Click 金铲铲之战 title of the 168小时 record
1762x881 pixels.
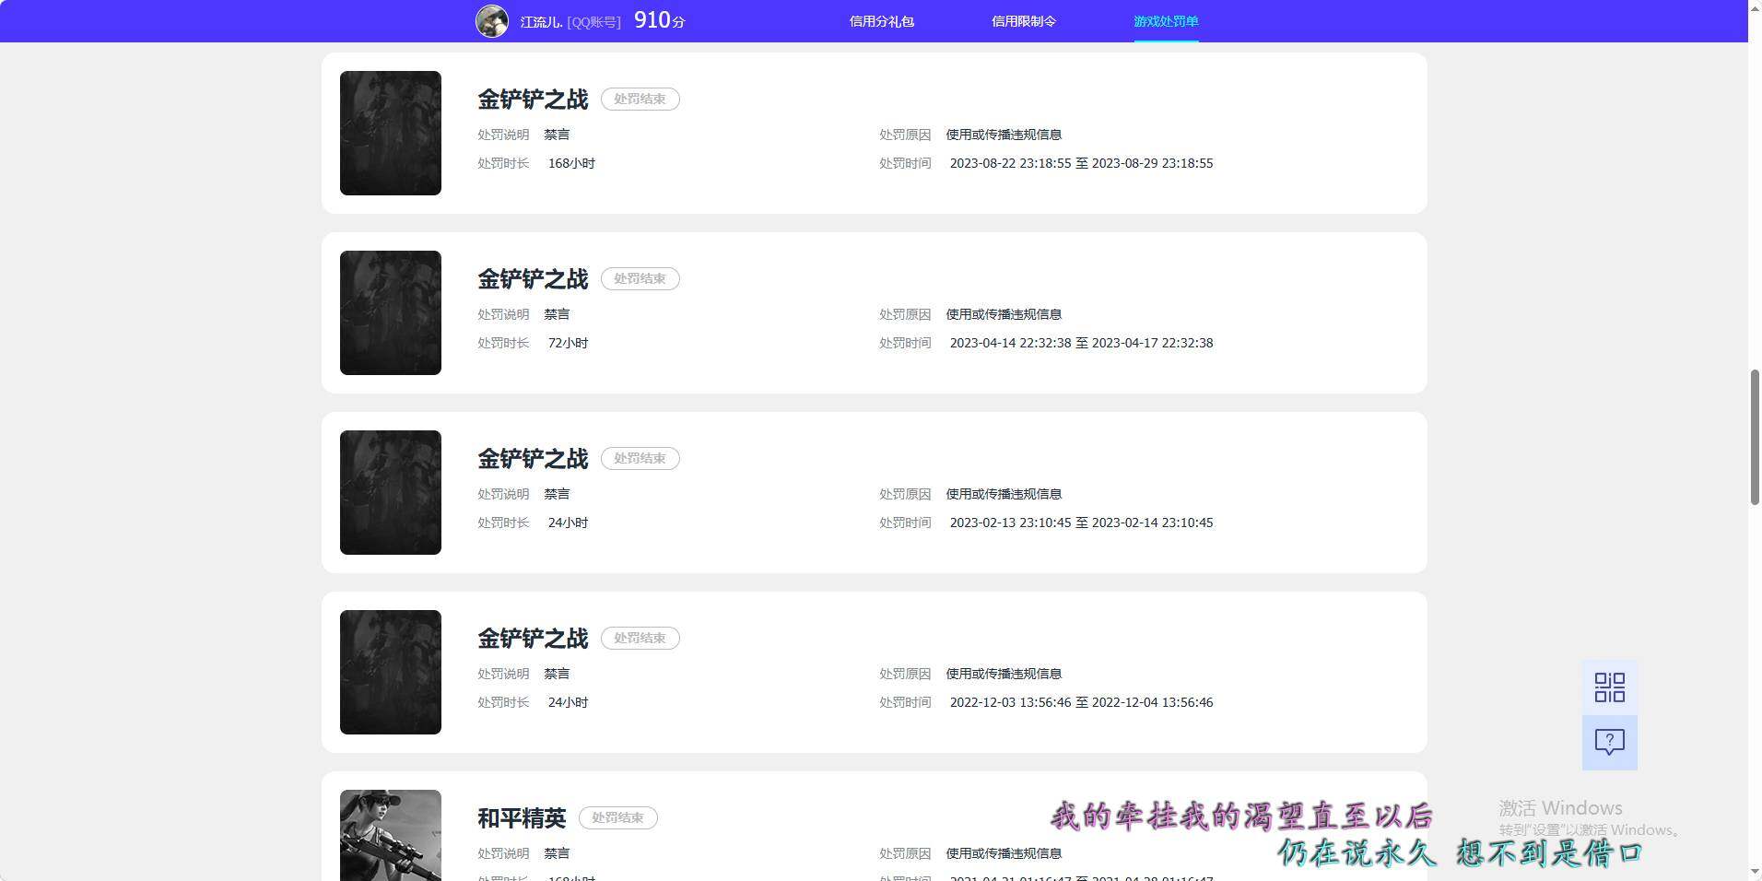click(533, 99)
